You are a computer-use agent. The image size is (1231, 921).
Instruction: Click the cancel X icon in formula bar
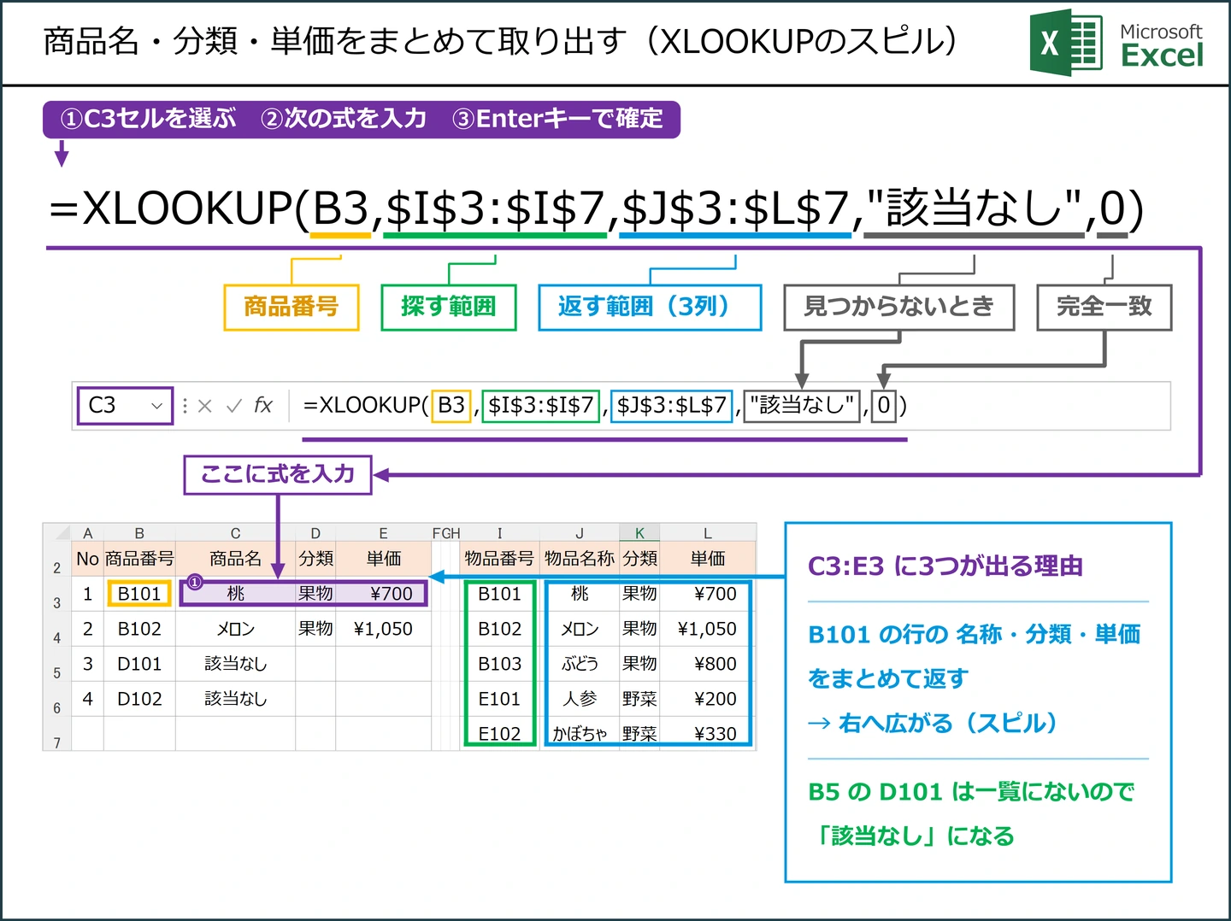204,406
